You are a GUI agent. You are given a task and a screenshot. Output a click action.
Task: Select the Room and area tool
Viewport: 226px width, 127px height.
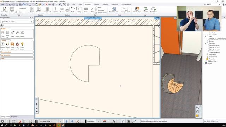114,10
